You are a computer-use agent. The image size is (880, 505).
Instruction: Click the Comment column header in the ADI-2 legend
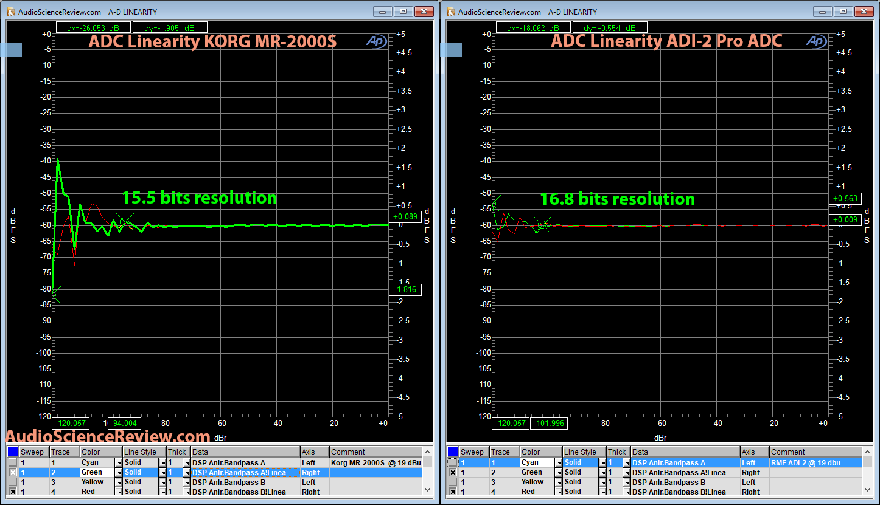coord(816,452)
